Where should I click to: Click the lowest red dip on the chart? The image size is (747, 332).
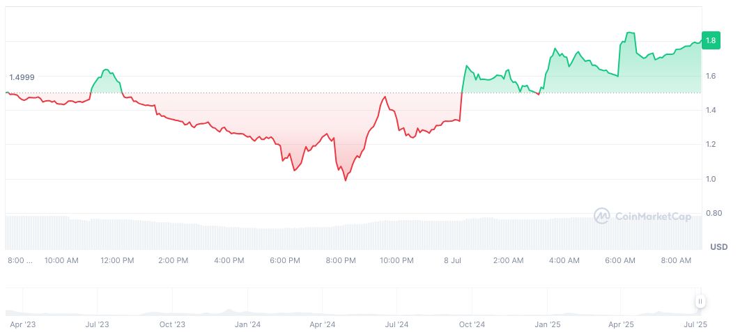click(x=345, y=180)
